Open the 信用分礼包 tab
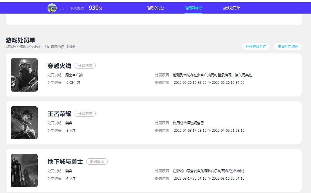 pyautogui.click(x=155, y=8)
